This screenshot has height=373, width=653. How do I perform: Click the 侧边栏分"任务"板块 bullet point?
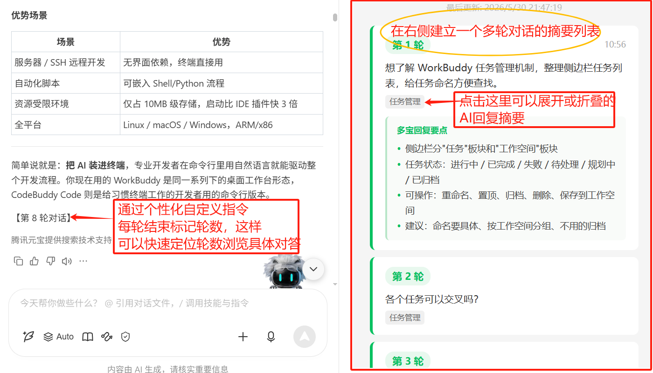(481, 149)
